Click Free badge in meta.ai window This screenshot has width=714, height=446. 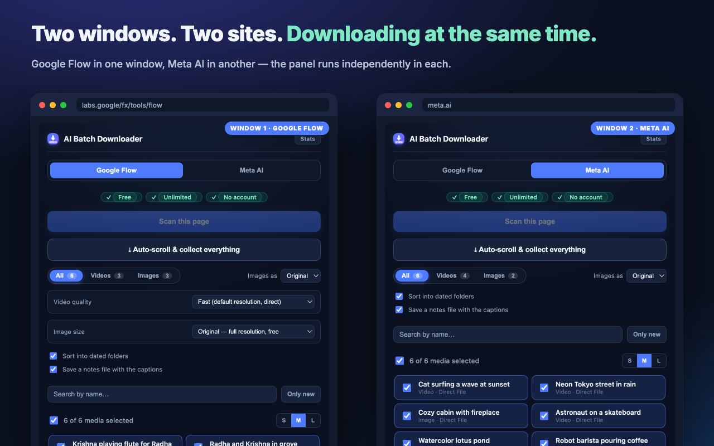coord(467,197)
